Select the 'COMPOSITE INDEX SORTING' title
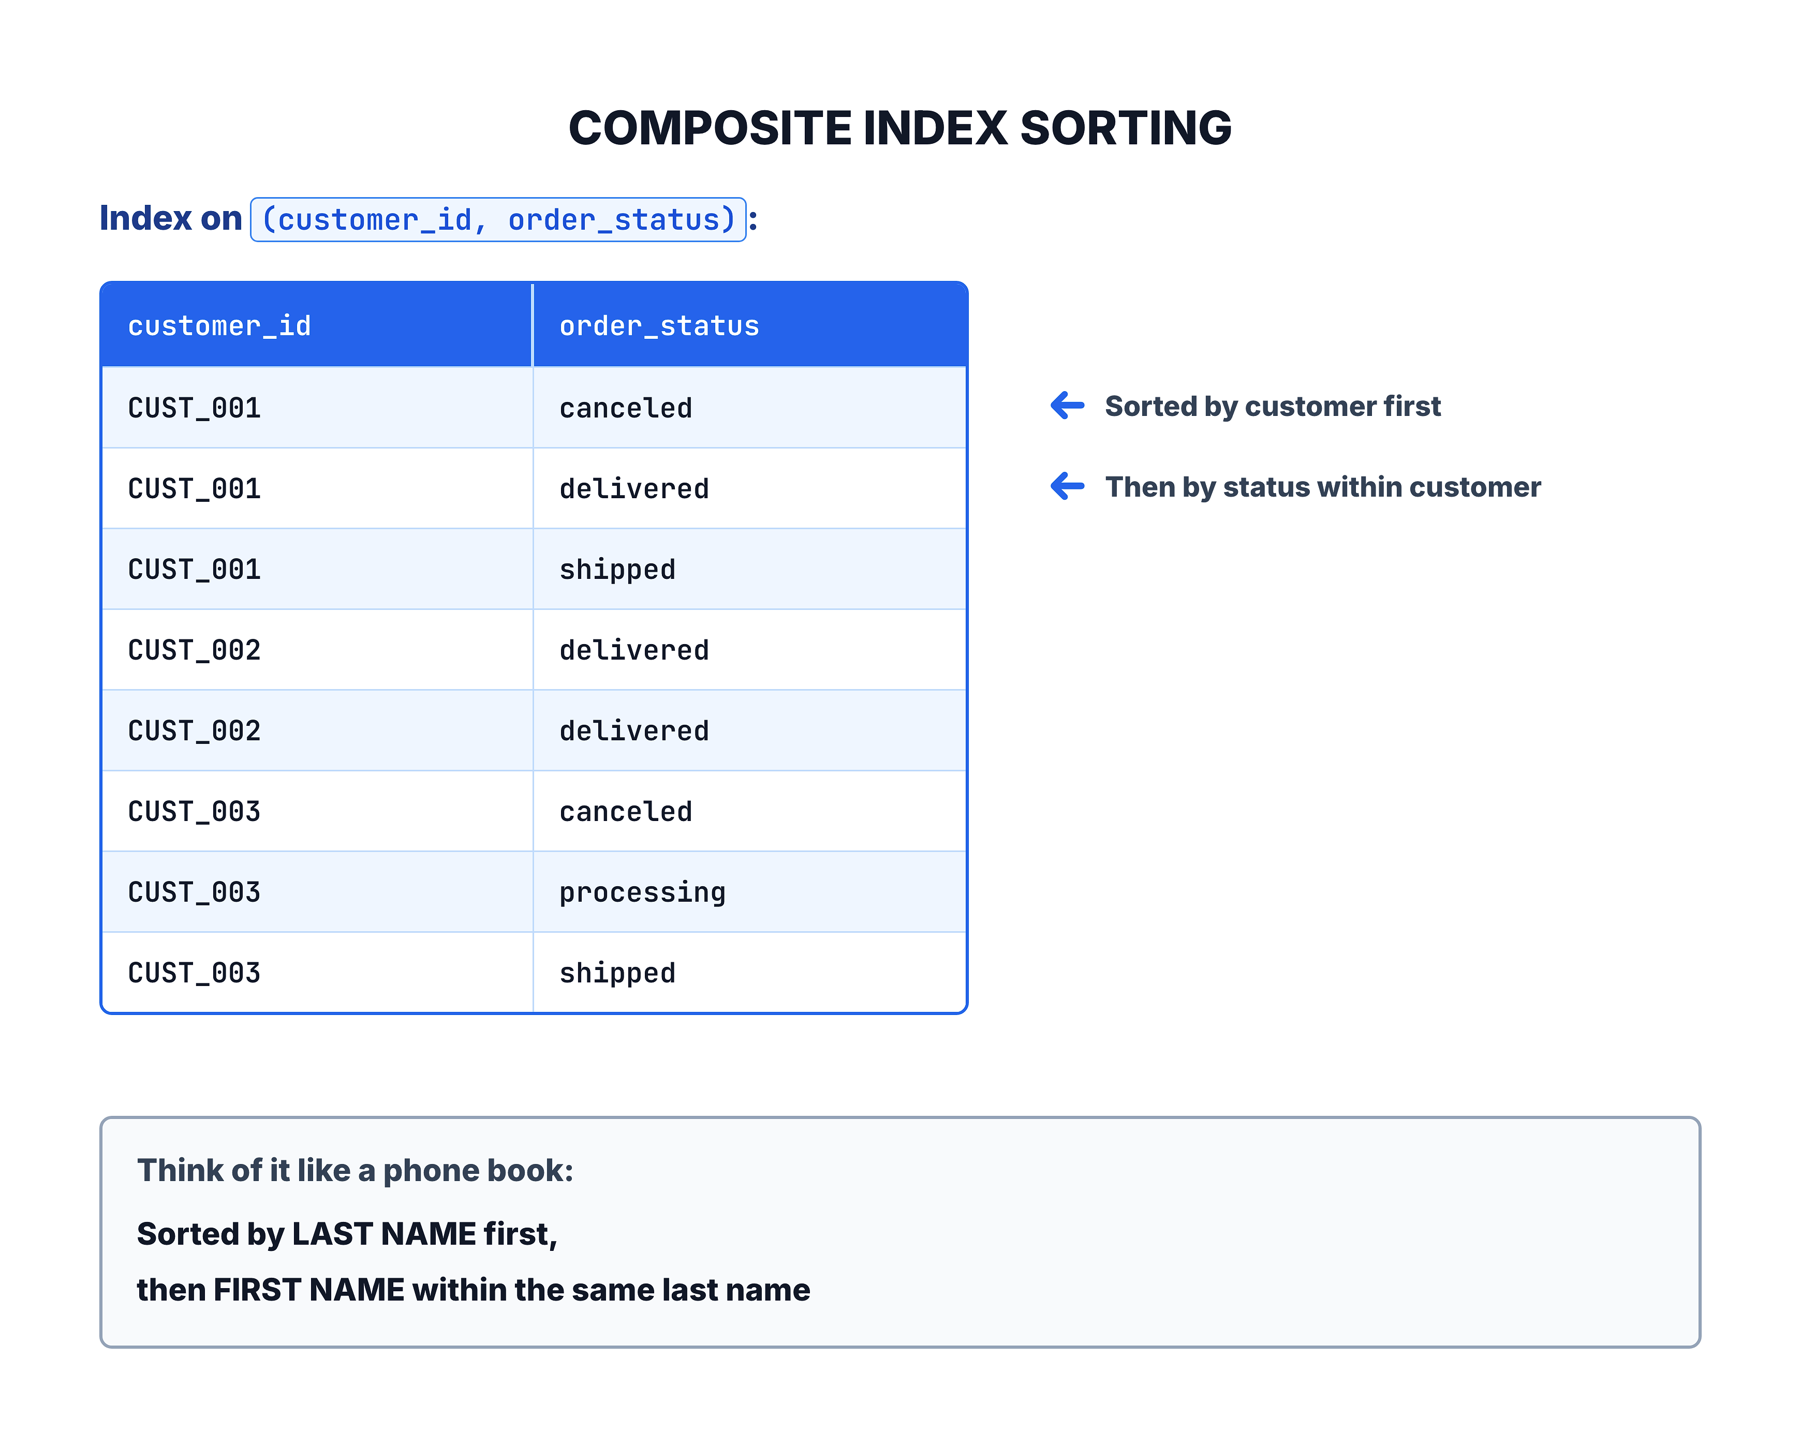Screen dimensions: 1801x1448 [x=899, y=128]
